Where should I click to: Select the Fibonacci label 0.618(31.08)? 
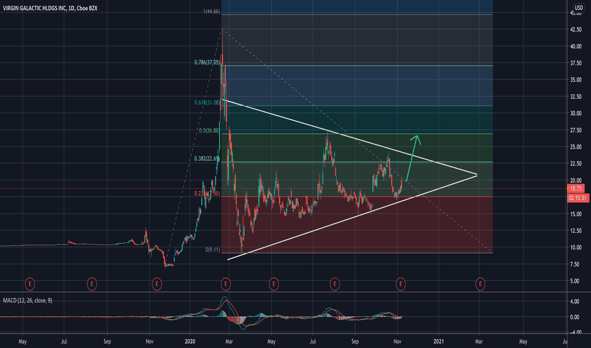[207, 103]
